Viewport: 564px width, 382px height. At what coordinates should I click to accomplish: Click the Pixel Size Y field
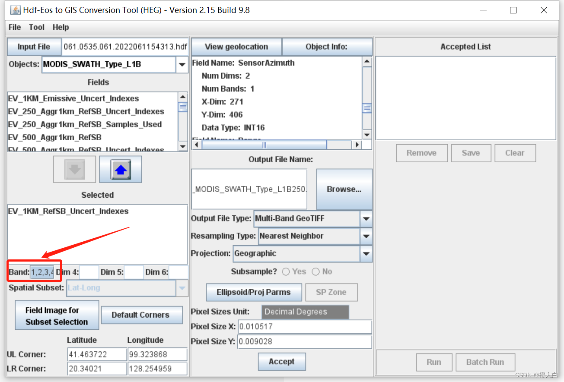tap(305, 341)
